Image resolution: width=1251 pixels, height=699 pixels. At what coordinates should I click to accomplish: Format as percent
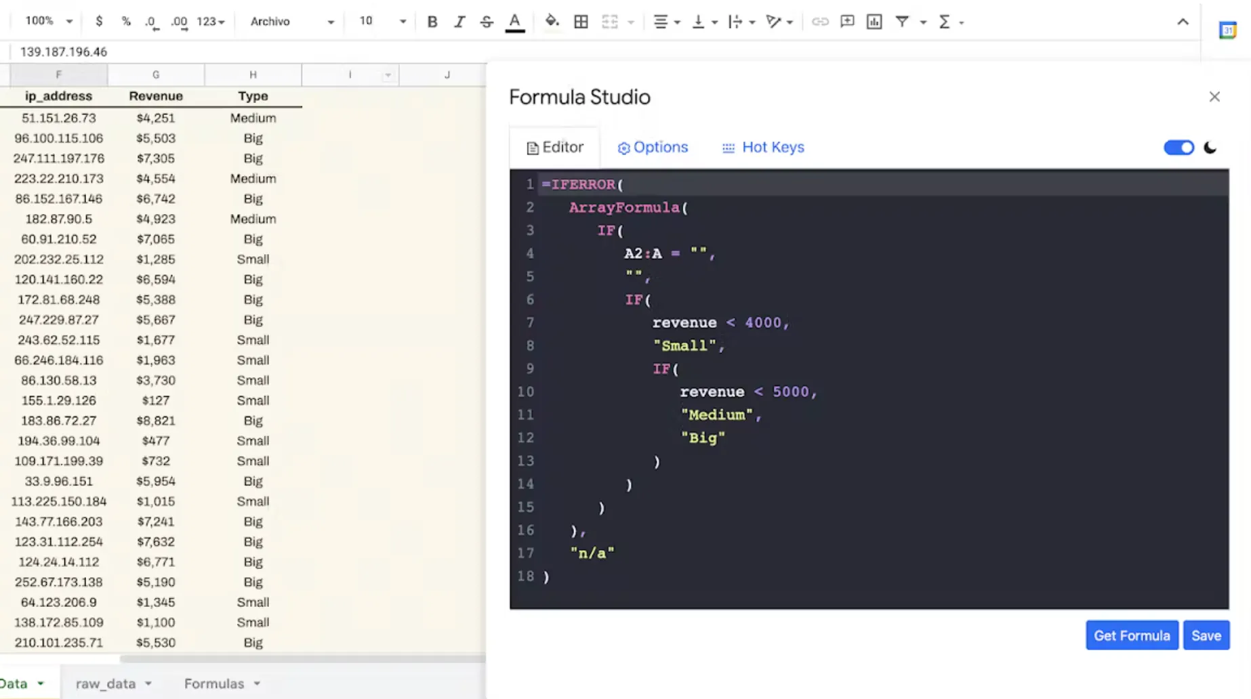125,22
